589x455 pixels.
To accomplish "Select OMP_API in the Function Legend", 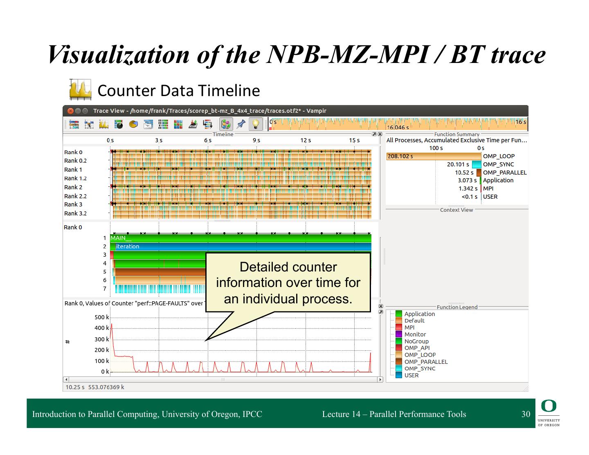I will (x=417, y=348).
